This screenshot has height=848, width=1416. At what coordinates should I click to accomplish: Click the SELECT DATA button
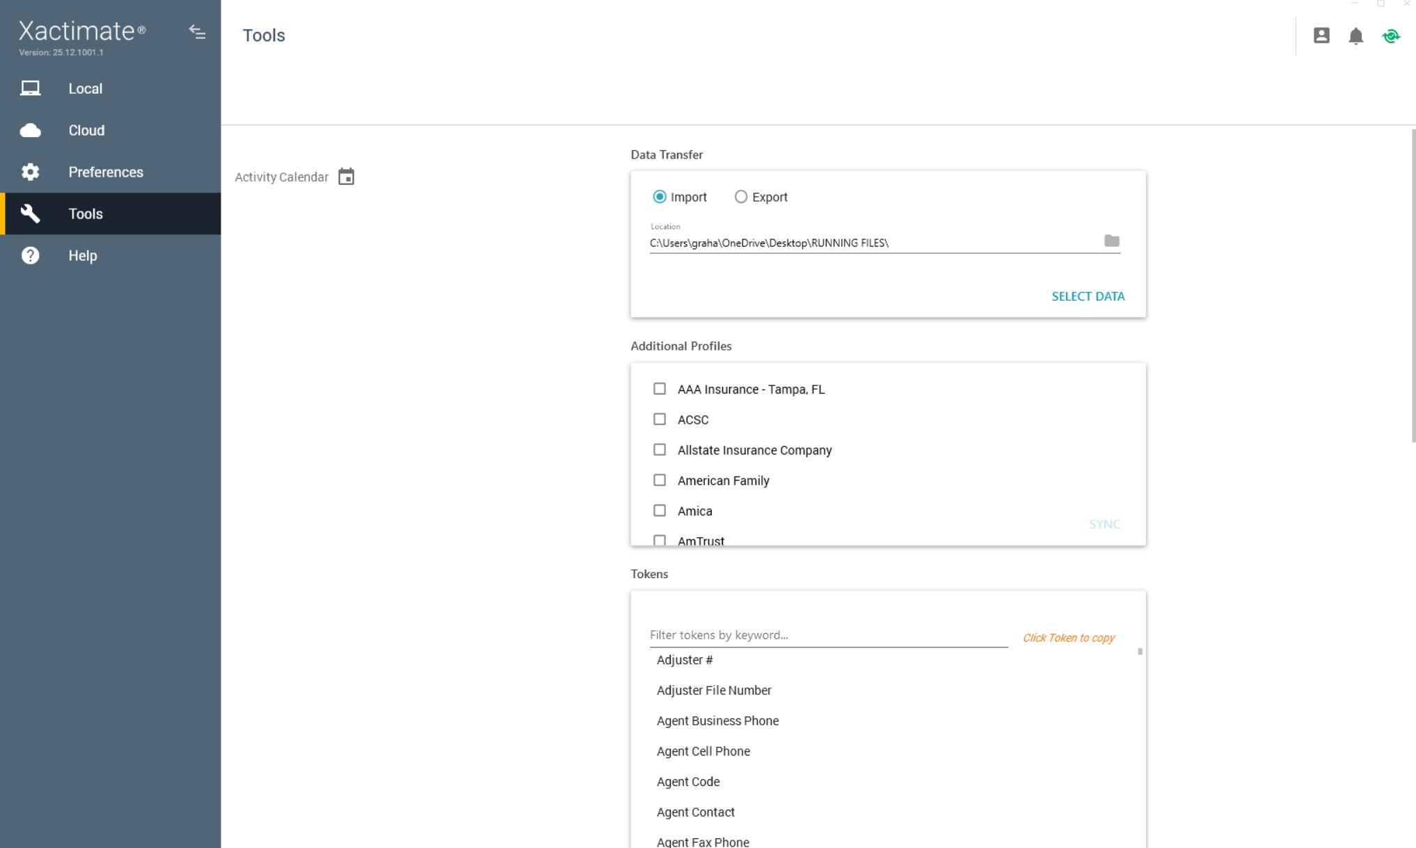(x=1088, y=296)
